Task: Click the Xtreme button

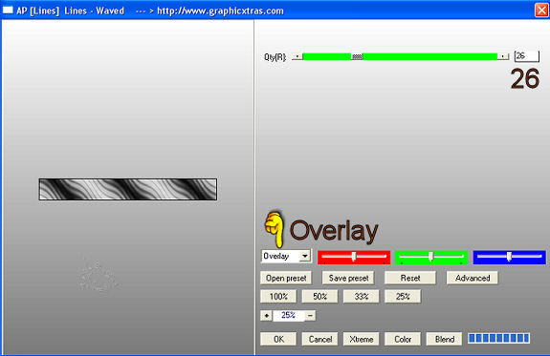Action: click(x=361, y=339)
